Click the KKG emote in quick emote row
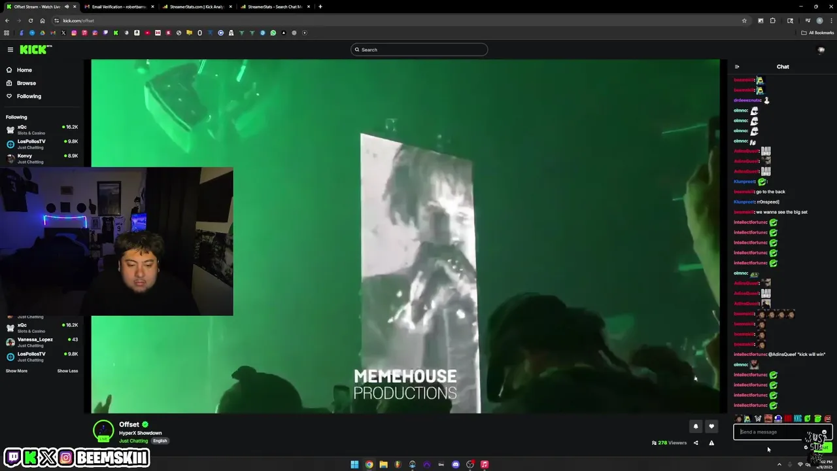837x471 pixels. [x=798, y=419]
